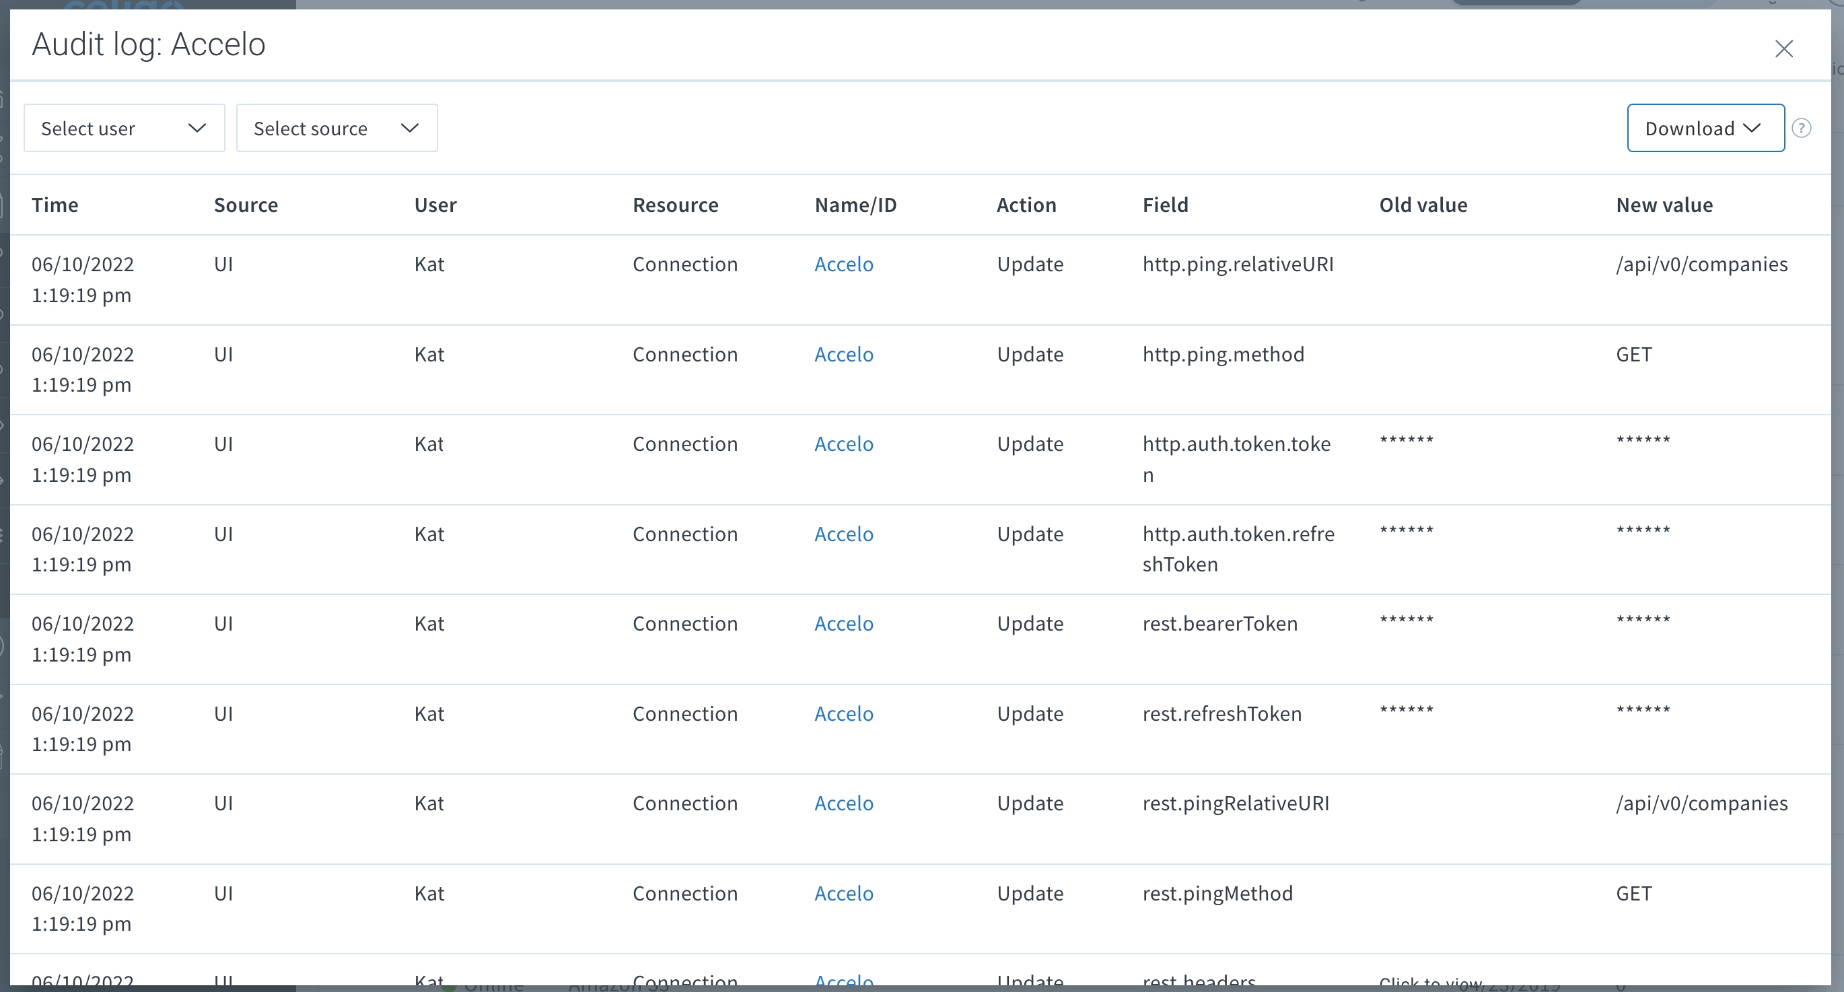Image resolution: width=1844 pixels, height=992 pixels.
Task: Click GET new value in rest.pingMethod row
Action: point(1633,893)
